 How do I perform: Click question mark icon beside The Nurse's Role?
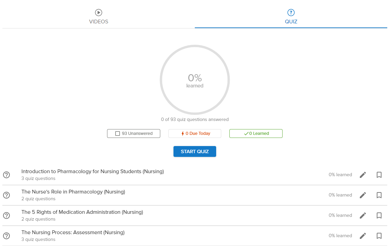pos(6,195)
